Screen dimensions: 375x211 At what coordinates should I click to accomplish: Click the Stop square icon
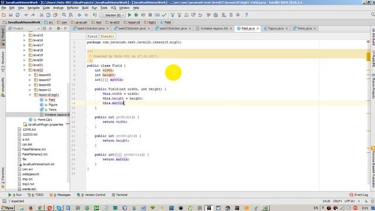point(150,15)
